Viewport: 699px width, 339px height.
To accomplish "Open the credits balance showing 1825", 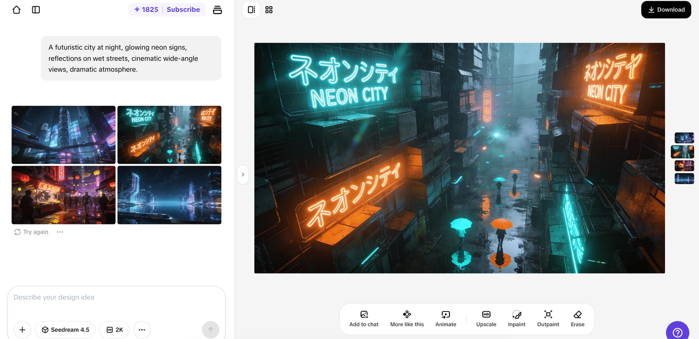I will 146,10.
